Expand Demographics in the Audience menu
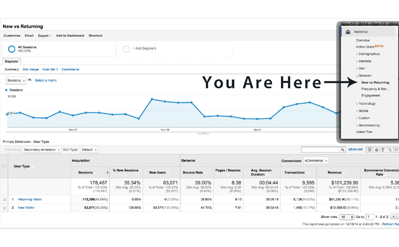 point(368,54)
